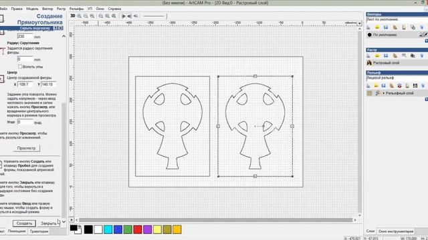Click blue save icon in Векторы panel

386,27
